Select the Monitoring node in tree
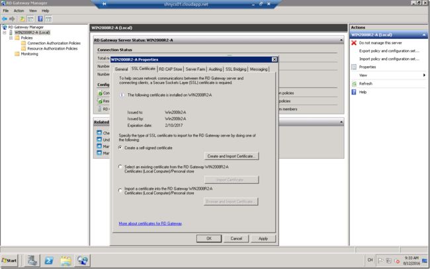Screen dimensions: 430x269 (x=29, y=54)
